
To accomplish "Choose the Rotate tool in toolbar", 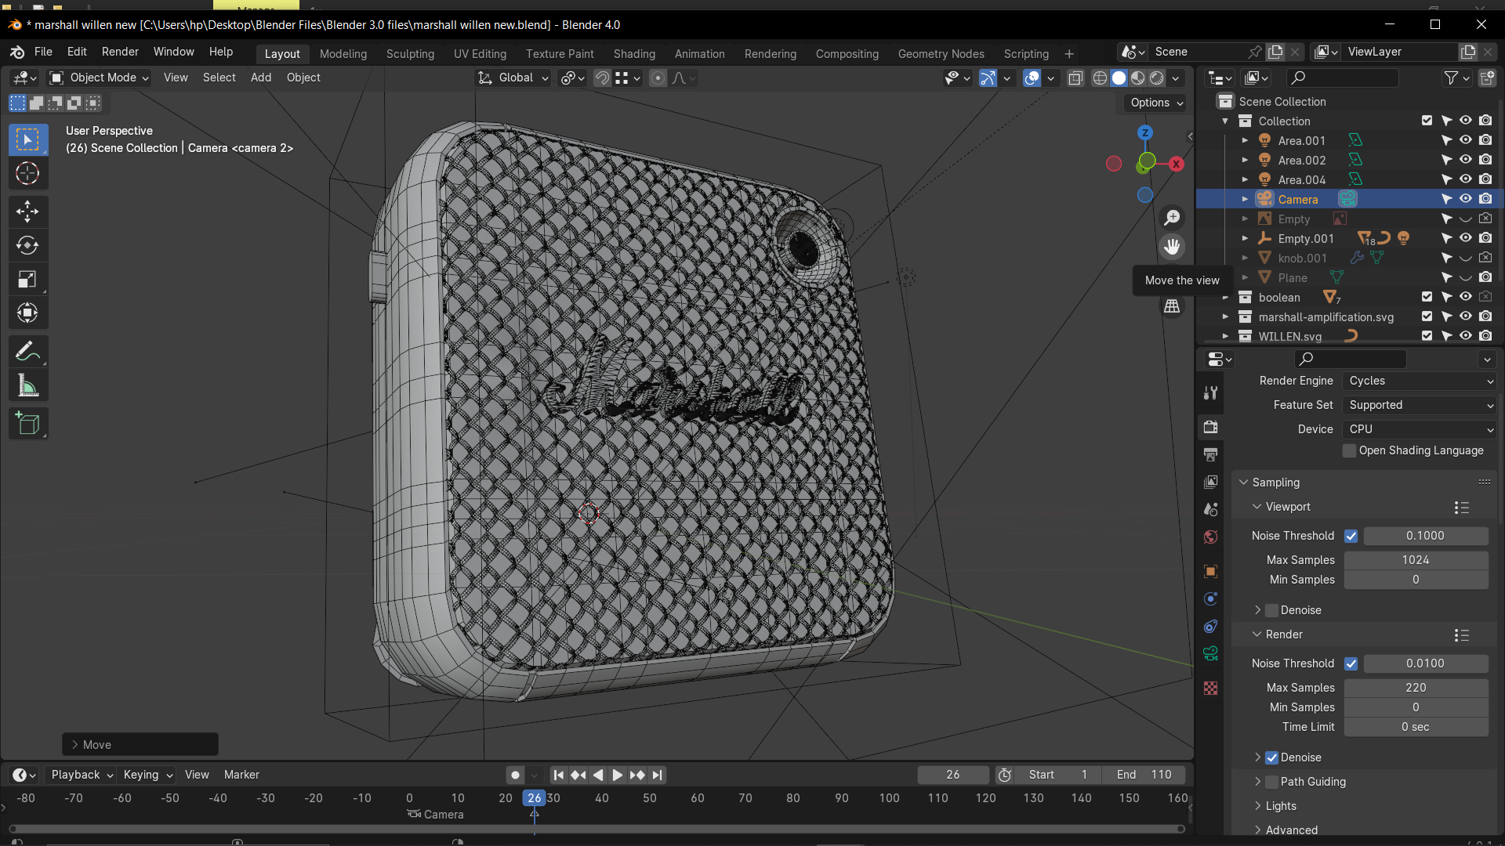I will click(28, 246).
